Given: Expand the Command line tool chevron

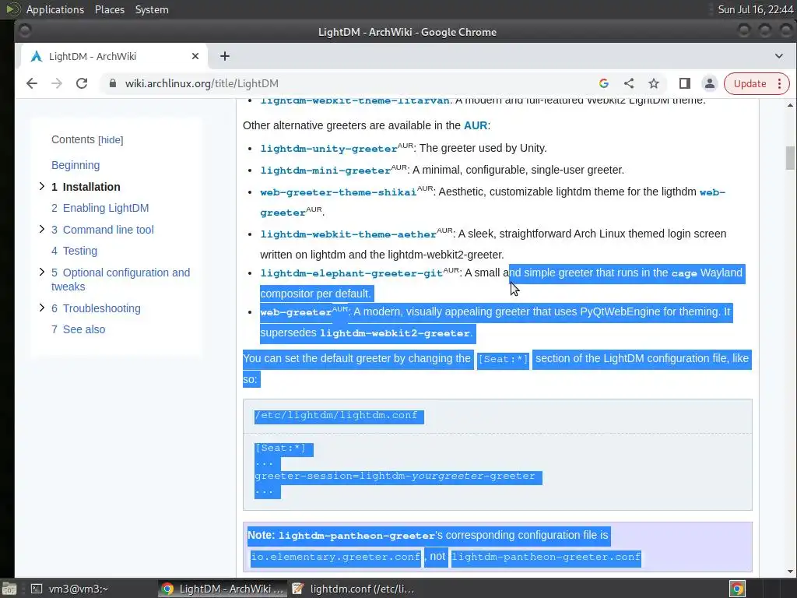Looking at the screenshot, I should point(42,230).
